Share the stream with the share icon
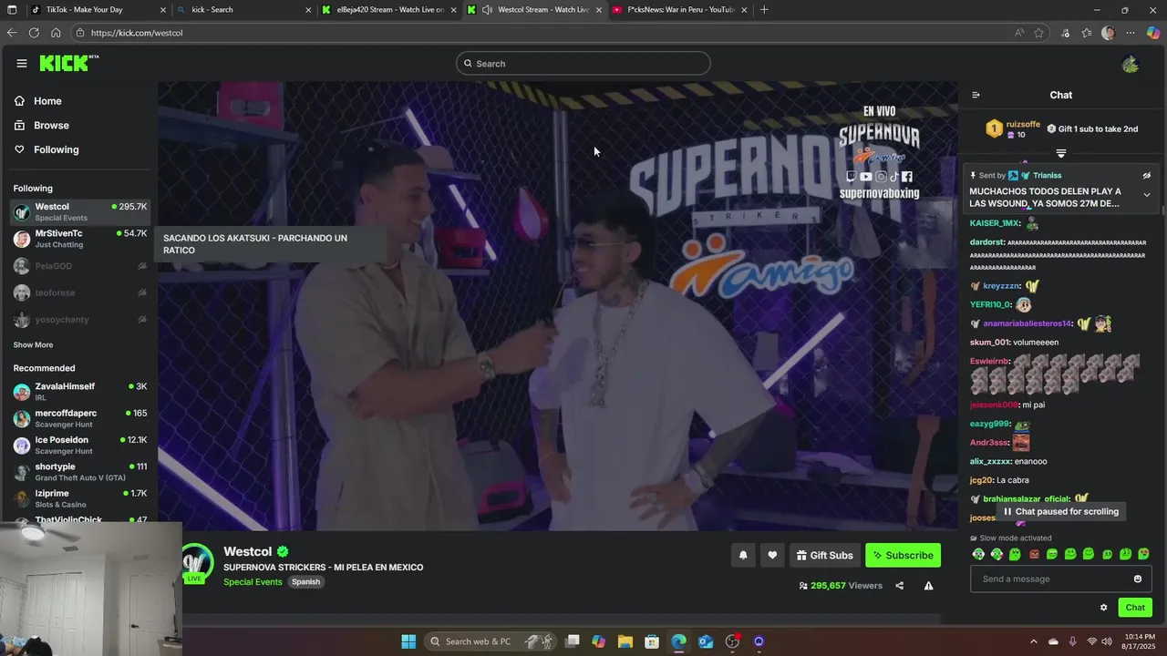Viewport: 1167px width, 656px height. pos(899,585)
